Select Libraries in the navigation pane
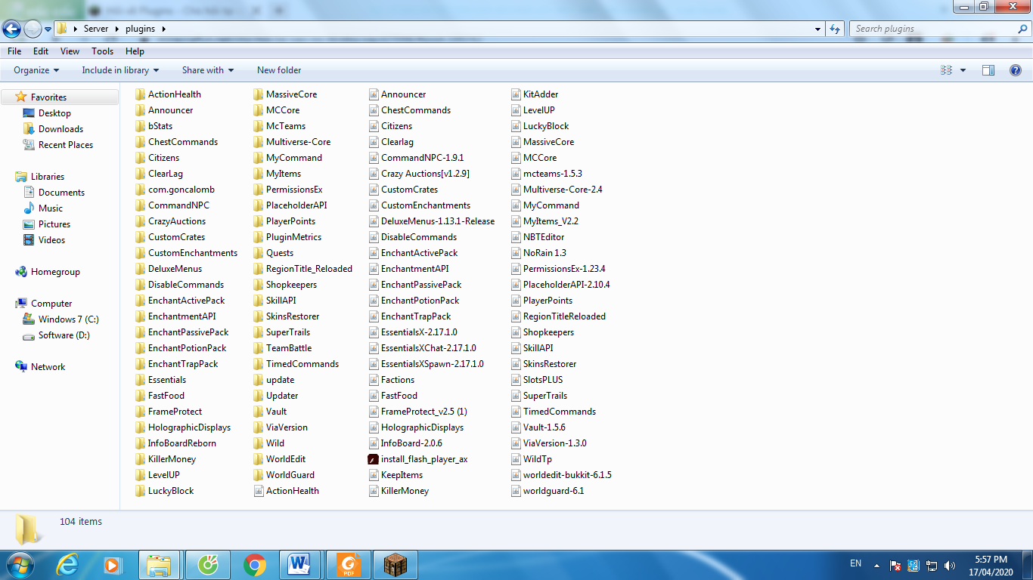This screenshot has height=580, width=1033. (49, 177)
